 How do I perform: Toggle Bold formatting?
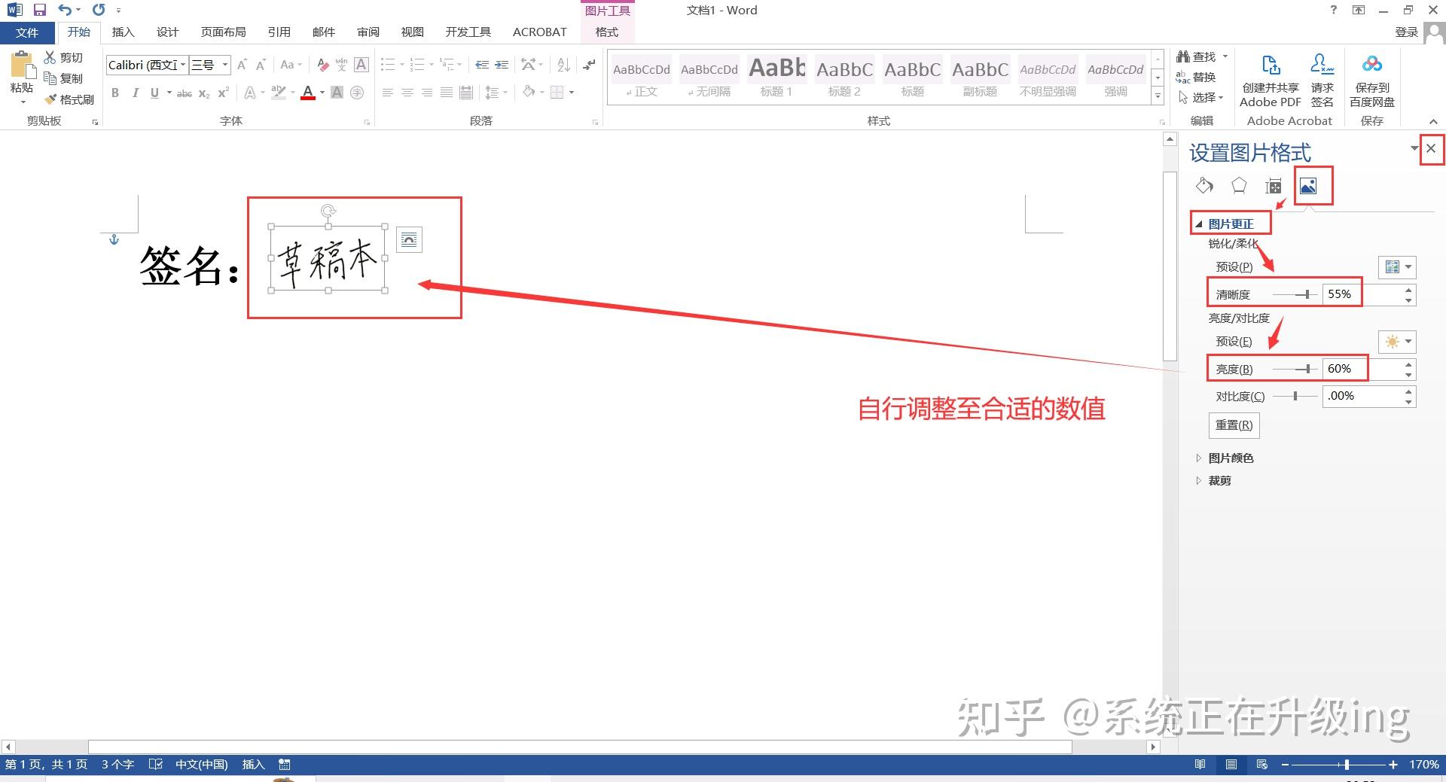point(115,93)
